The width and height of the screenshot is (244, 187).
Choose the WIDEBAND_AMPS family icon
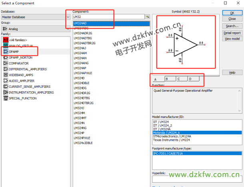(6, 75)
